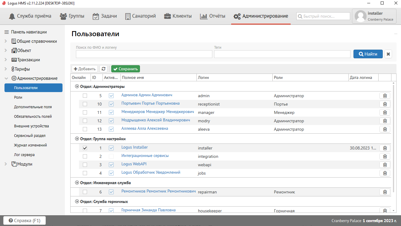Click the installer user avatar
The width and height of the screenshot is (401, 226).
click(360, 16)
